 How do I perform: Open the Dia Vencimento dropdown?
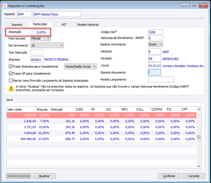[x=47, y=45]
